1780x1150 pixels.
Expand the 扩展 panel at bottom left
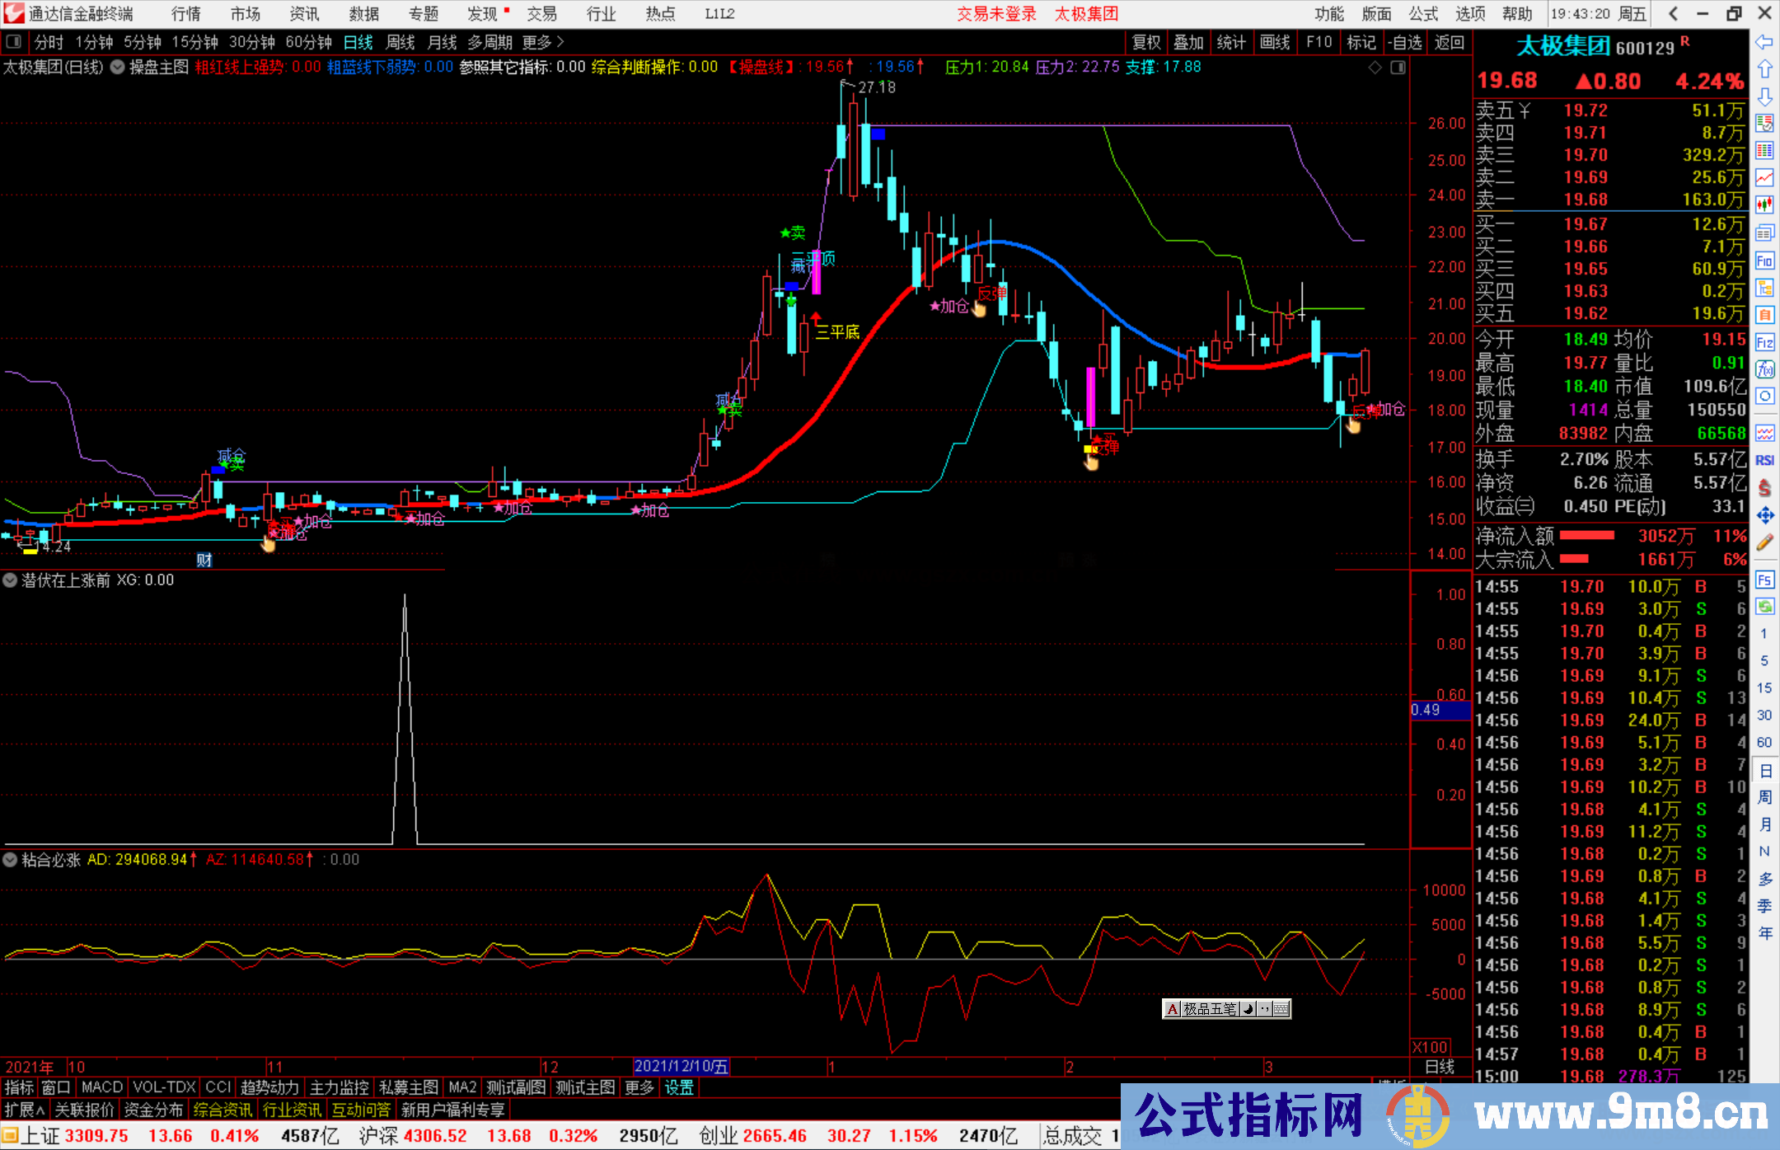[25, 1110]
